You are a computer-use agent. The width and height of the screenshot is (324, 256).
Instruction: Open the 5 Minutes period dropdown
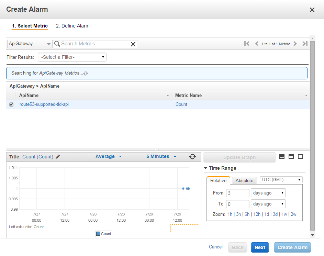coord(161,157)
